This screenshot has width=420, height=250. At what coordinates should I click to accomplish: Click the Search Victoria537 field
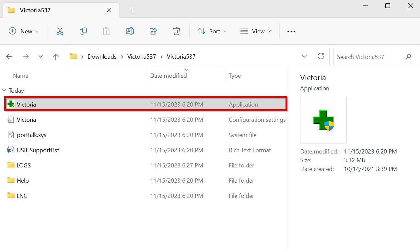[x=369, y=57]
